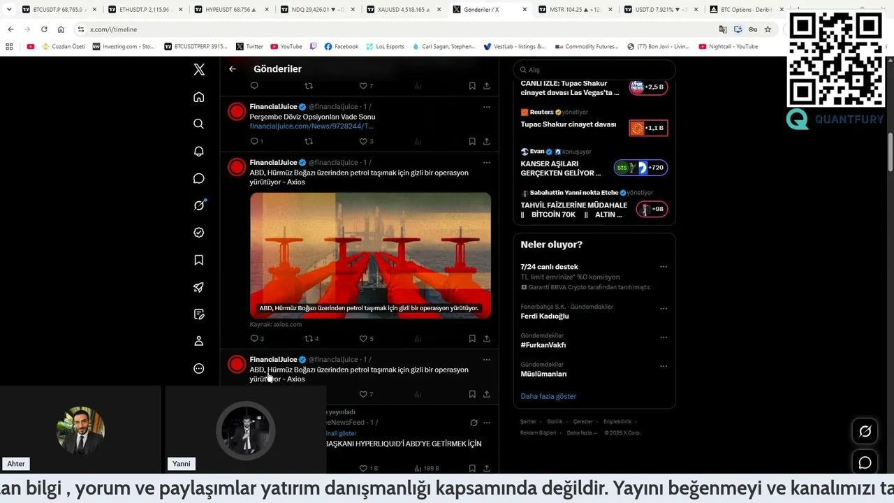Image resolution: width=894 pixels, height=503 pixels.
Task: Open the circled More icon in sidebar
Action: 199,368
